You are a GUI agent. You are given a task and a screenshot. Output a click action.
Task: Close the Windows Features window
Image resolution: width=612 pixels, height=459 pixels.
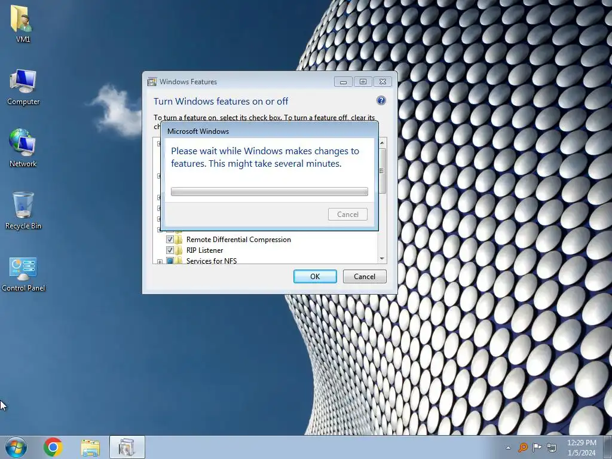(x=383, y=81)
